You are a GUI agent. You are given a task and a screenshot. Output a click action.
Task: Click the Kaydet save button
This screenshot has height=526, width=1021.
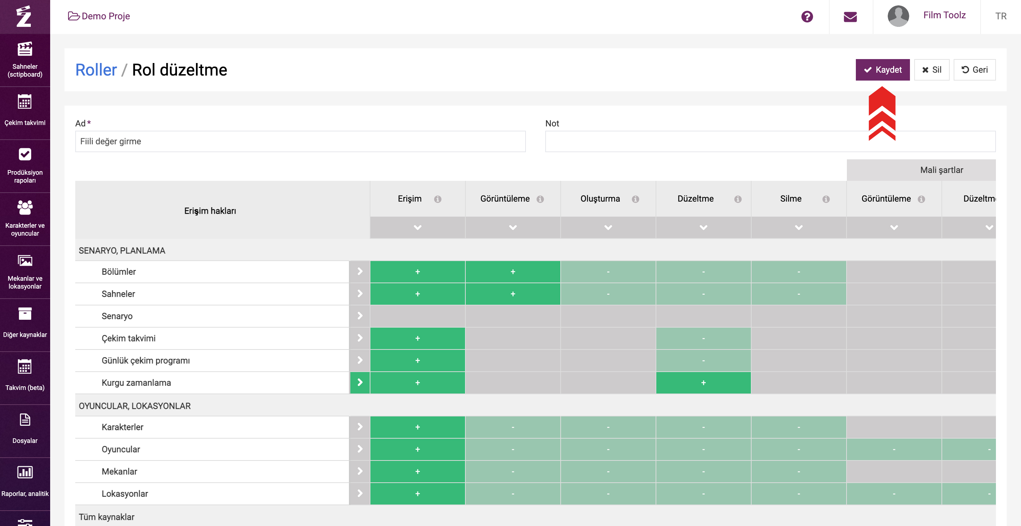tap(882, 70)
